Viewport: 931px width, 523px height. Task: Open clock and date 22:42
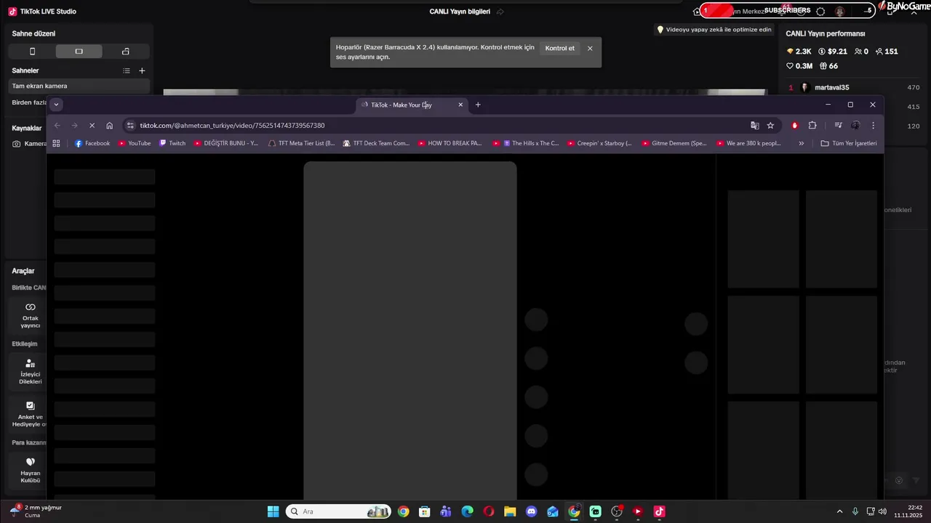pos(908,511)
